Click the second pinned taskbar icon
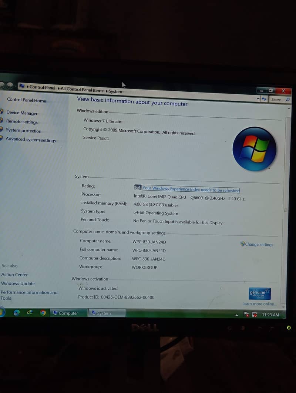The width and height of the screenshot is (296, 393). pos(30,312)
